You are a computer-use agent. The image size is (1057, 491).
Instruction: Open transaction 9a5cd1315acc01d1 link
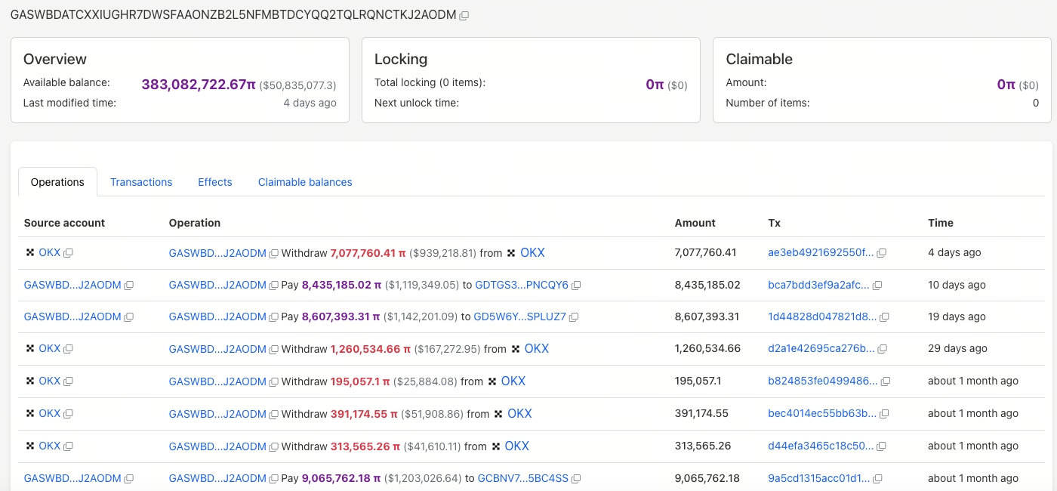pos(818,478)
